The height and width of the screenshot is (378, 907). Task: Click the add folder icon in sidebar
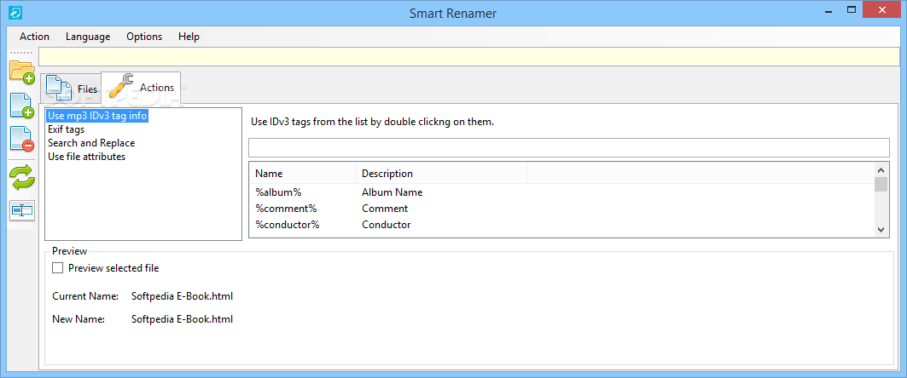tap(22, 72)
